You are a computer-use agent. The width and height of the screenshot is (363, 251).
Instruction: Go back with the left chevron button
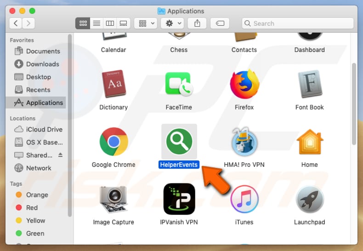[x=16, y=23]
